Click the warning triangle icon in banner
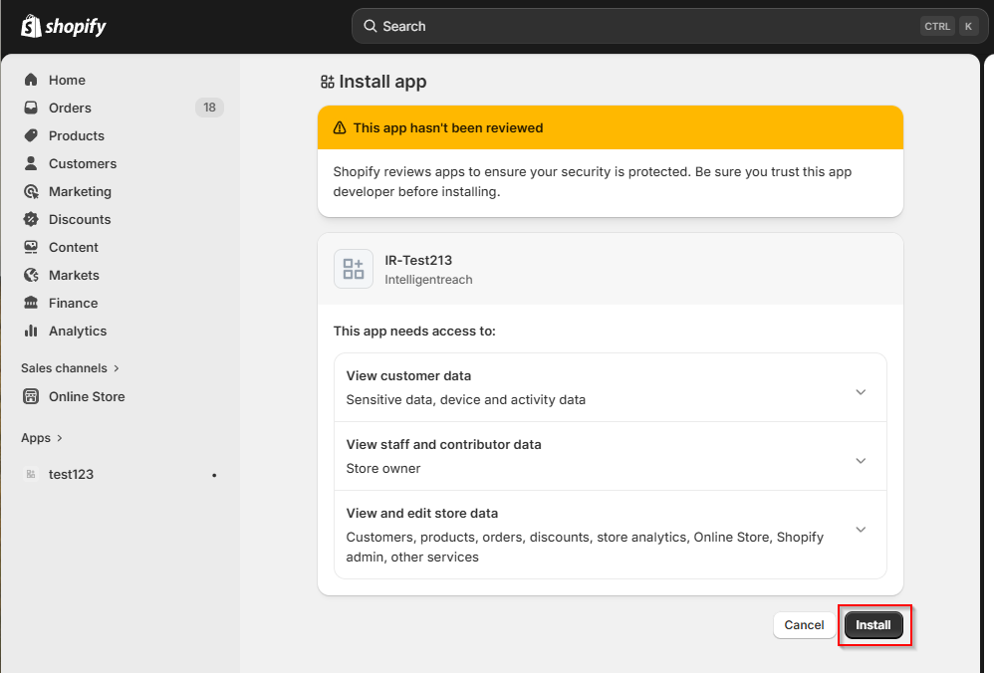This screenshot has width=994, height=673. [340, 128]
